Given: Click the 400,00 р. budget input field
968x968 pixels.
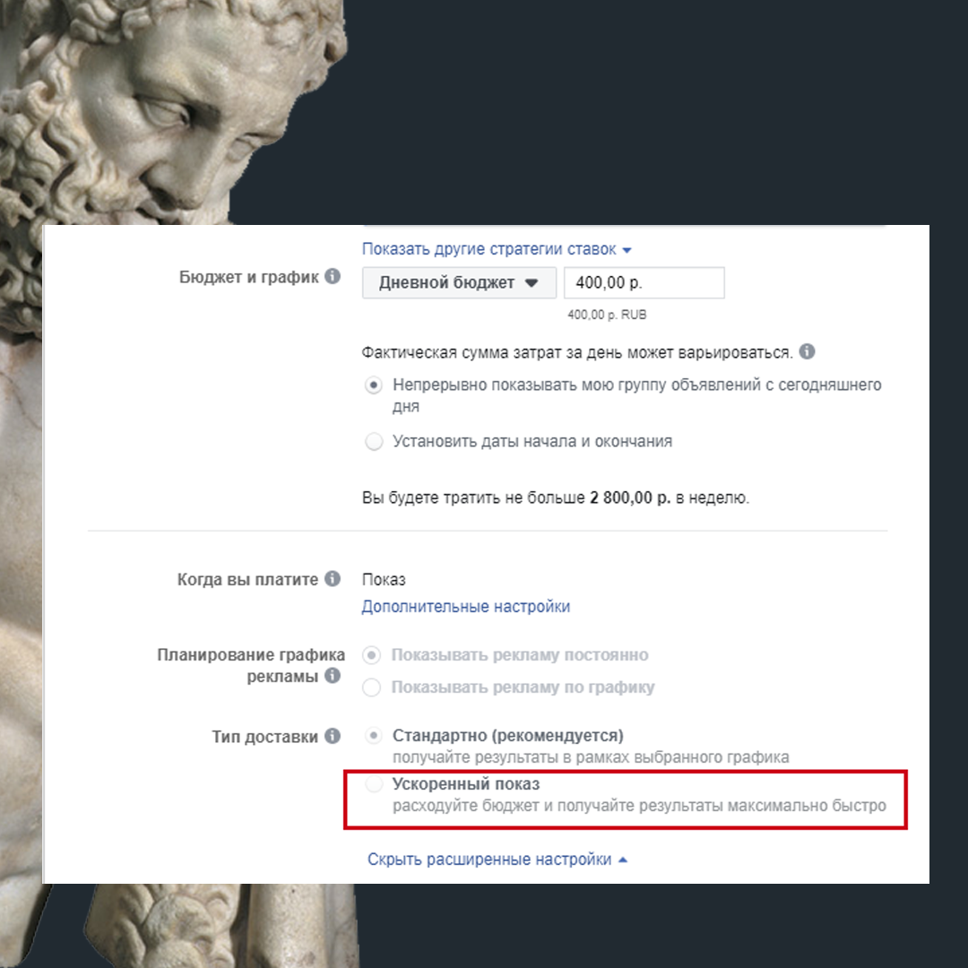Looking at the screenshot, I should [x=644, y=282].
